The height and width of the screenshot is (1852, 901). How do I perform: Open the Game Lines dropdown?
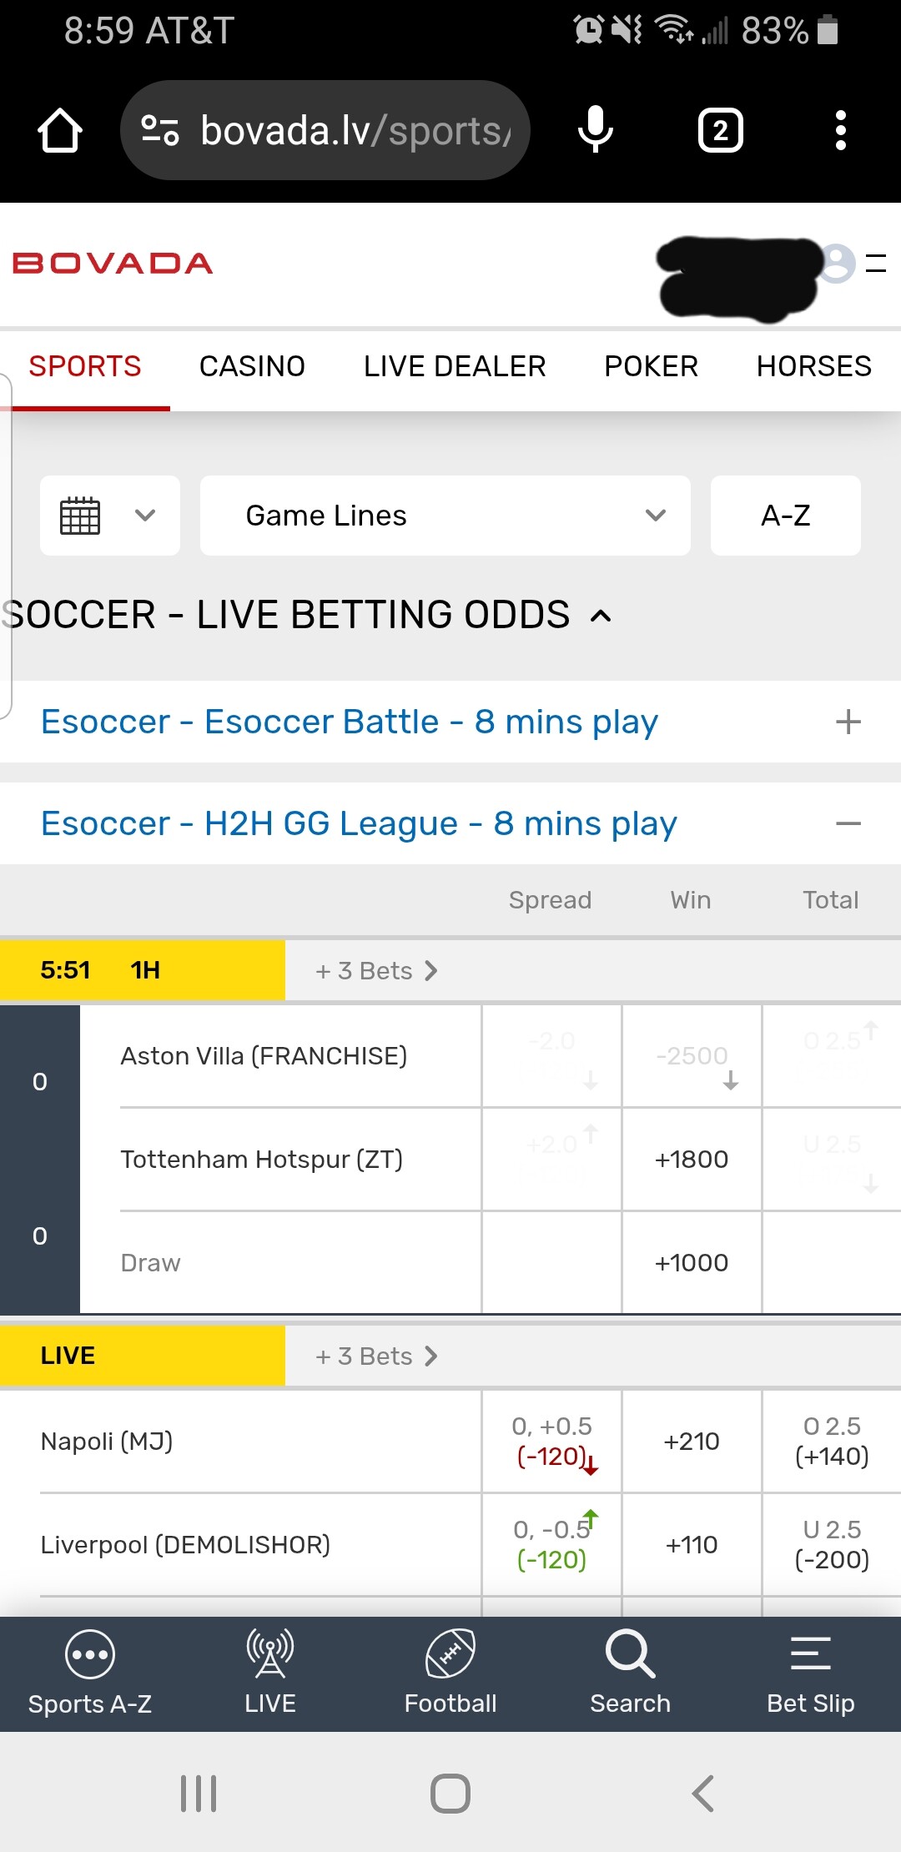(445, 516)
